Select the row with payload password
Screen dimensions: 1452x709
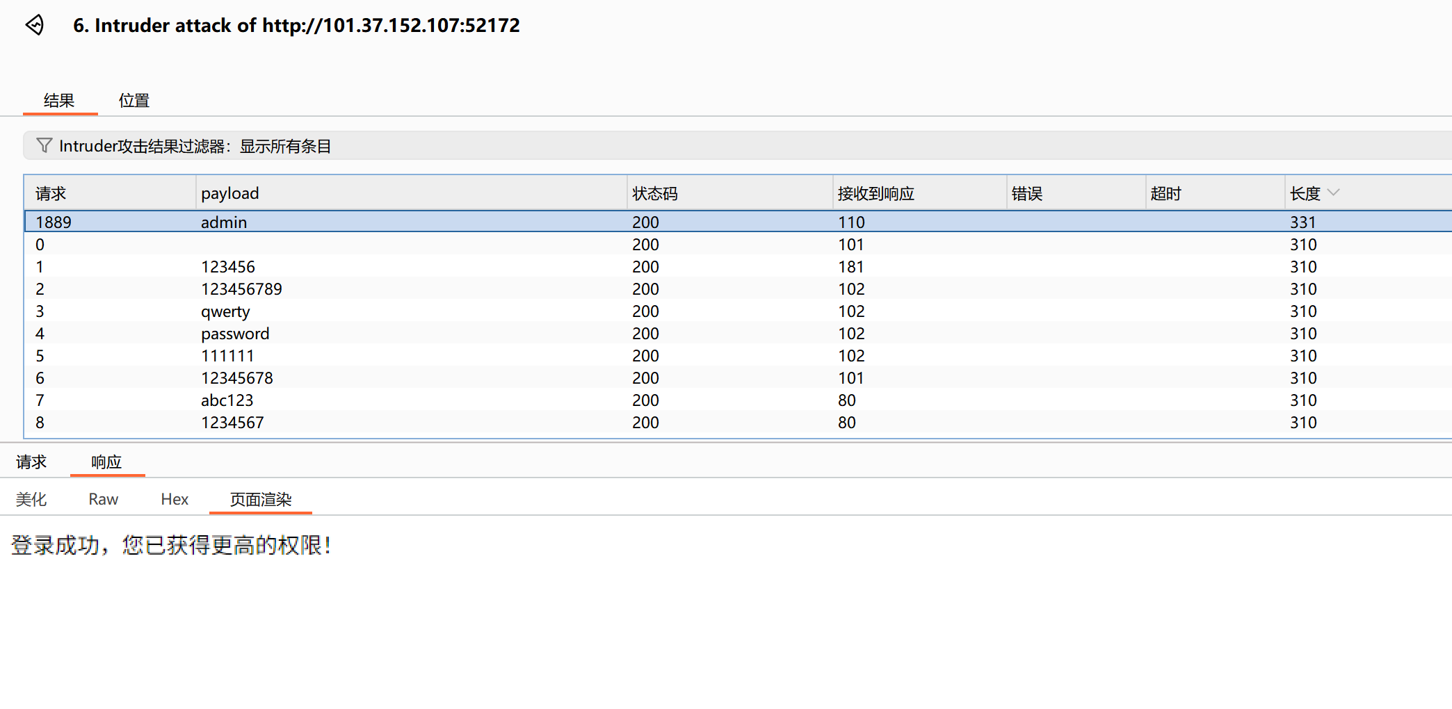click(x=417, y=334)
